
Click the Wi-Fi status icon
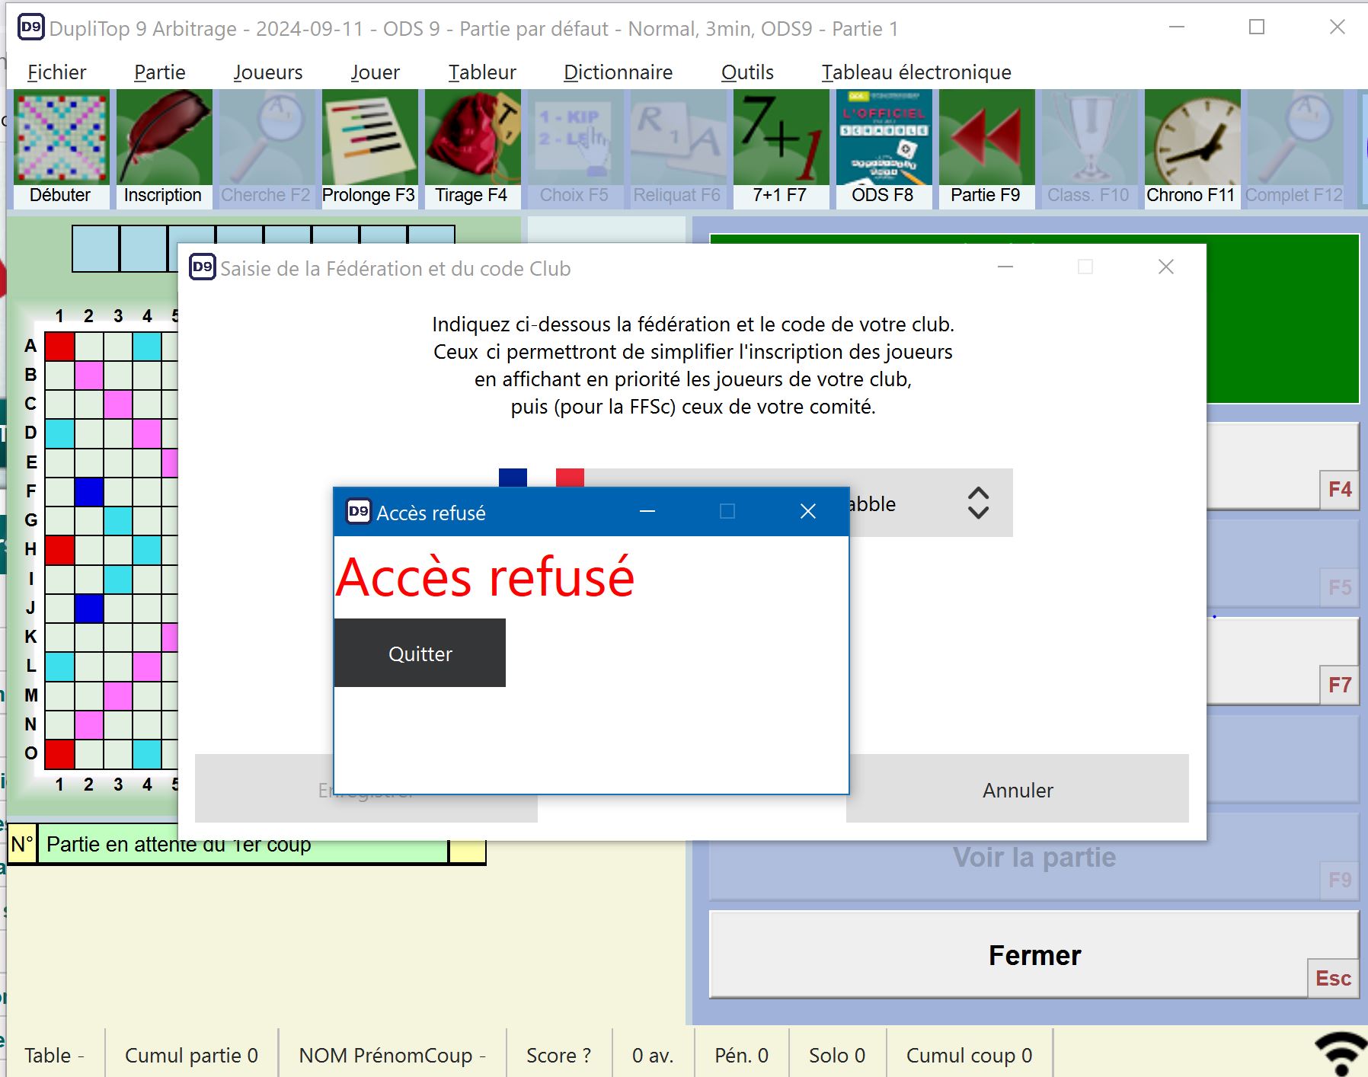pos(1341,1053)
